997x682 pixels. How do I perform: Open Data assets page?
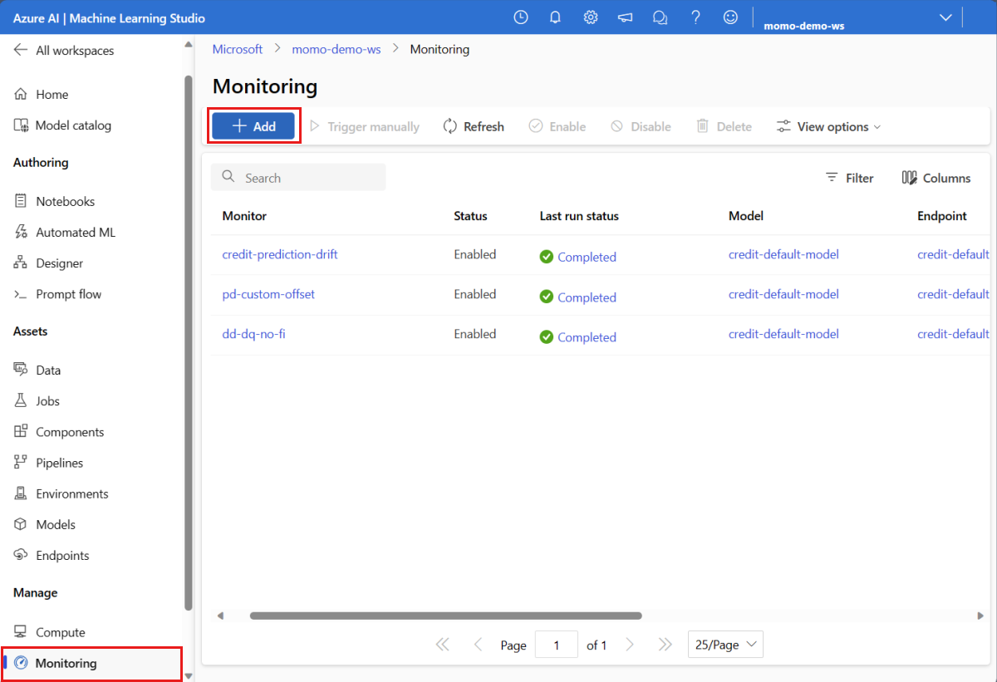(38, 370)
